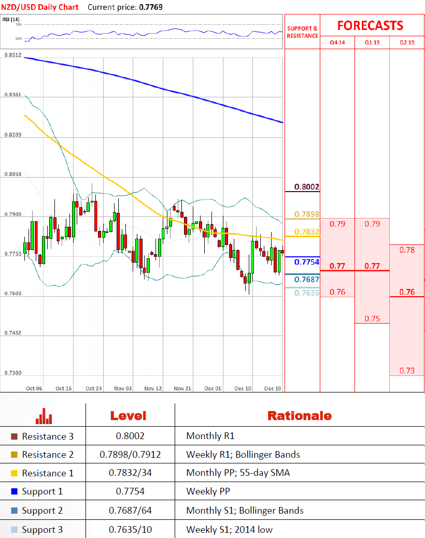425x538 pixels.
Task: Click the red bar chart icon in table header
Action: 44,416
